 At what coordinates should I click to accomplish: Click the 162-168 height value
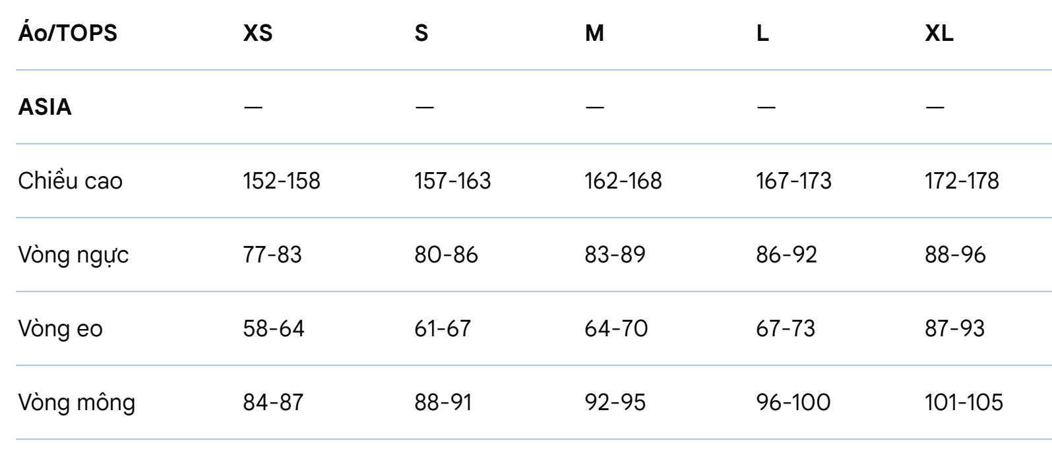(x=623, y=181)
